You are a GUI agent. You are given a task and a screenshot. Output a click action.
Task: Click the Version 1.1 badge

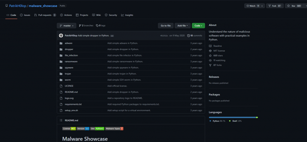tap(83, 129)
